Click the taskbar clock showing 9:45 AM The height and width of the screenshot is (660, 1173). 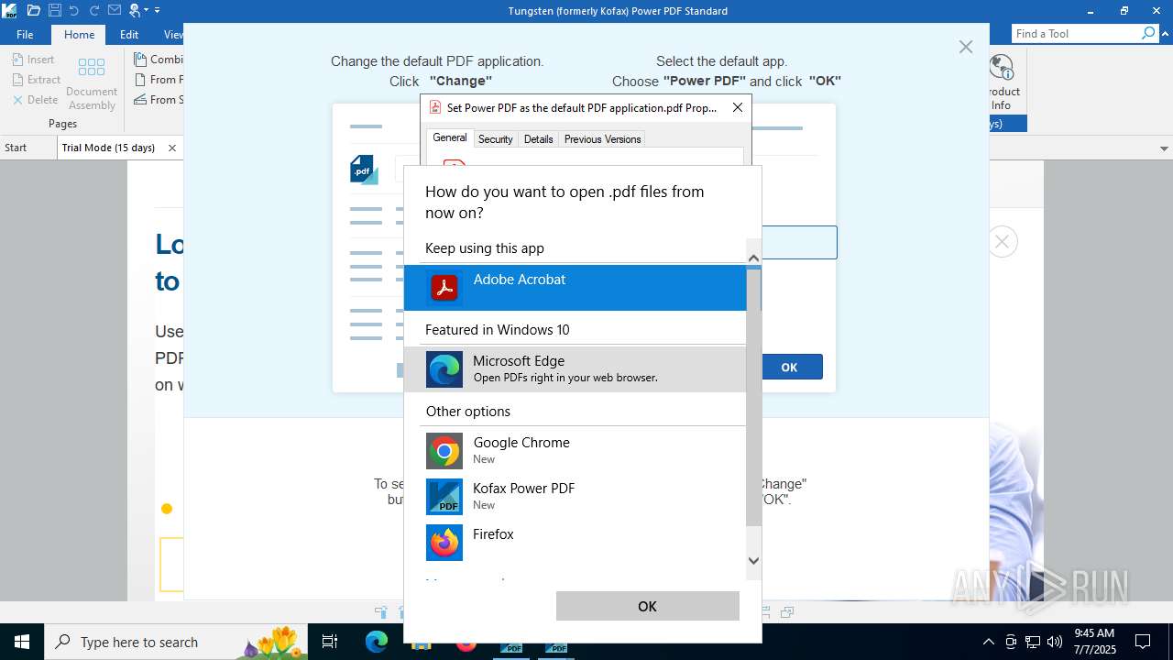coord(1094,642)
